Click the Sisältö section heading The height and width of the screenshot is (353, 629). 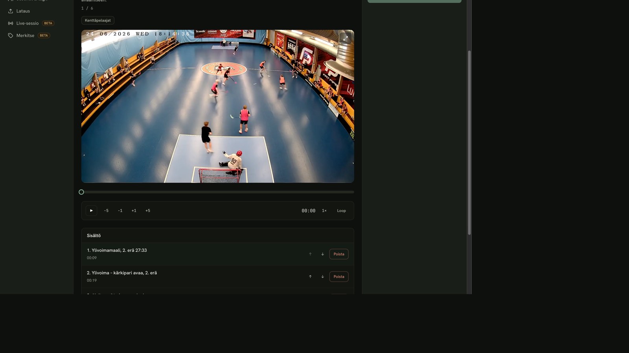pyautogui.click(x=94, y=236)
